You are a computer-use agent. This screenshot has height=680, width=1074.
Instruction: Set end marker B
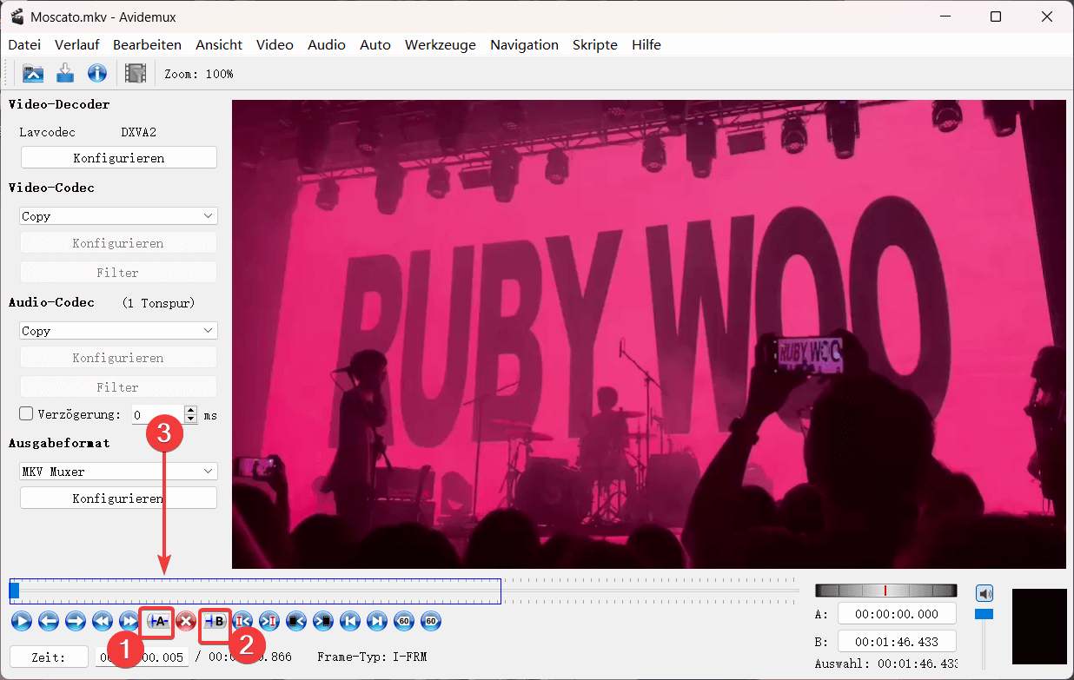click(215, 621)
